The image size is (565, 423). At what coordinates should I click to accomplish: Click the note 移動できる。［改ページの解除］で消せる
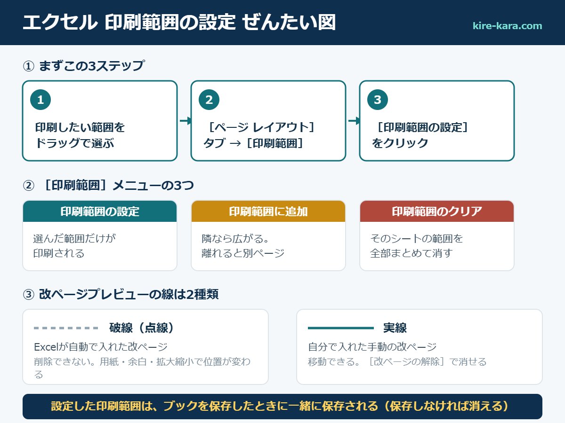click(x=397, y=361)
